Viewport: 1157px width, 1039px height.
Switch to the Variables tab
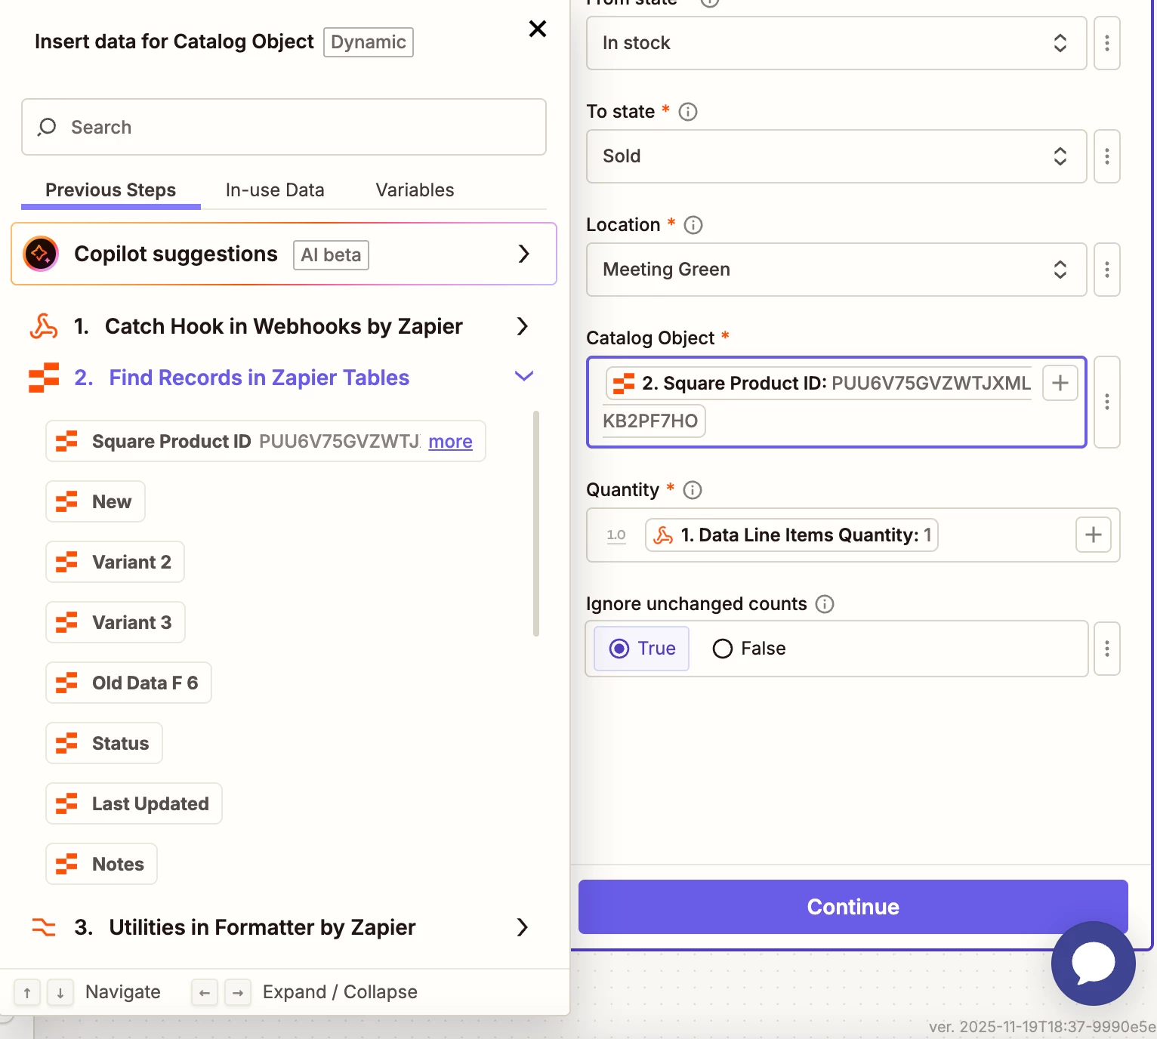click(415, 190)
